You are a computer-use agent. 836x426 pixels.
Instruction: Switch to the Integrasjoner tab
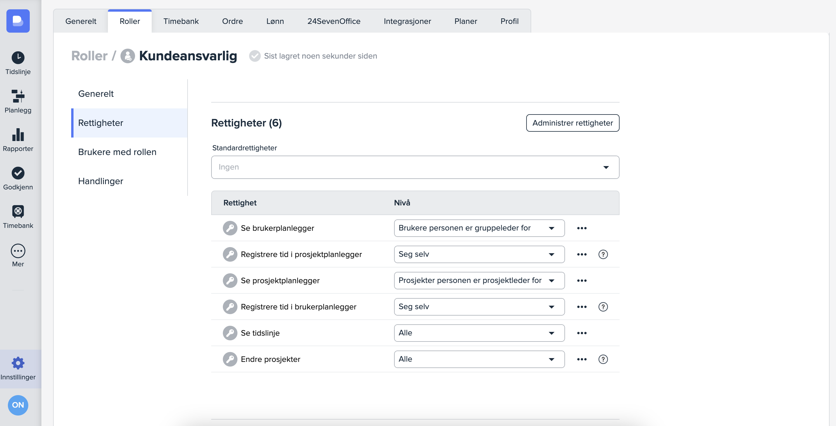[x=407, y=21]
